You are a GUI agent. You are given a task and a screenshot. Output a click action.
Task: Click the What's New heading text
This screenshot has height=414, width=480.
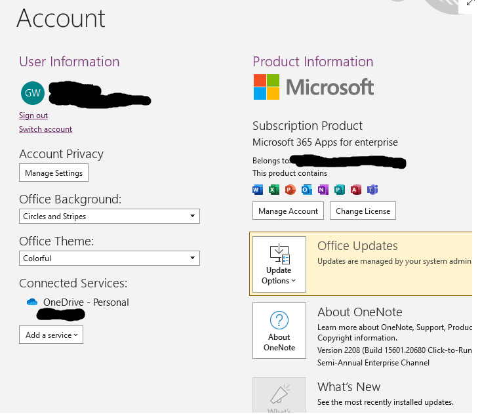point(349,387)
